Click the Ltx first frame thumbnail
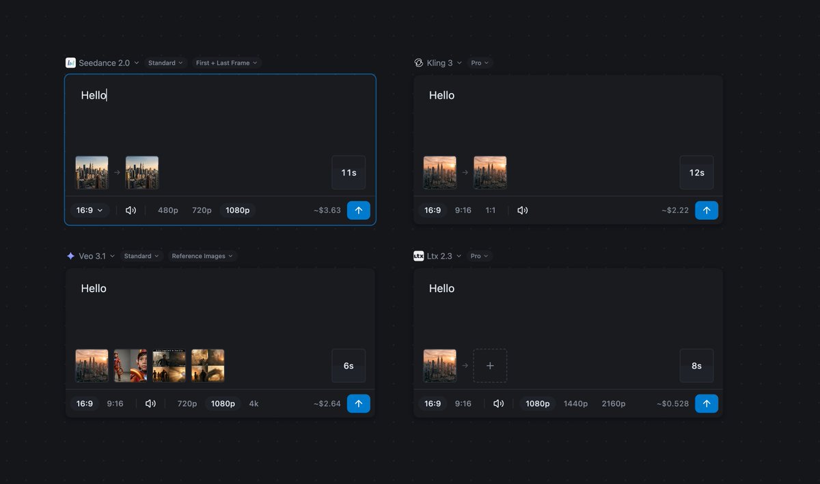820x484 pixels. (x=440, y=366)
